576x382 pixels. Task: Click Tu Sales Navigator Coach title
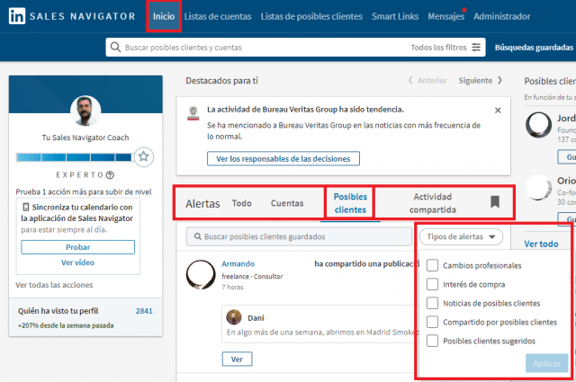click(85, 138)
